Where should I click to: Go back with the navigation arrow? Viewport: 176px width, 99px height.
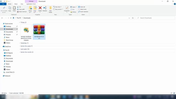point(2,18)
